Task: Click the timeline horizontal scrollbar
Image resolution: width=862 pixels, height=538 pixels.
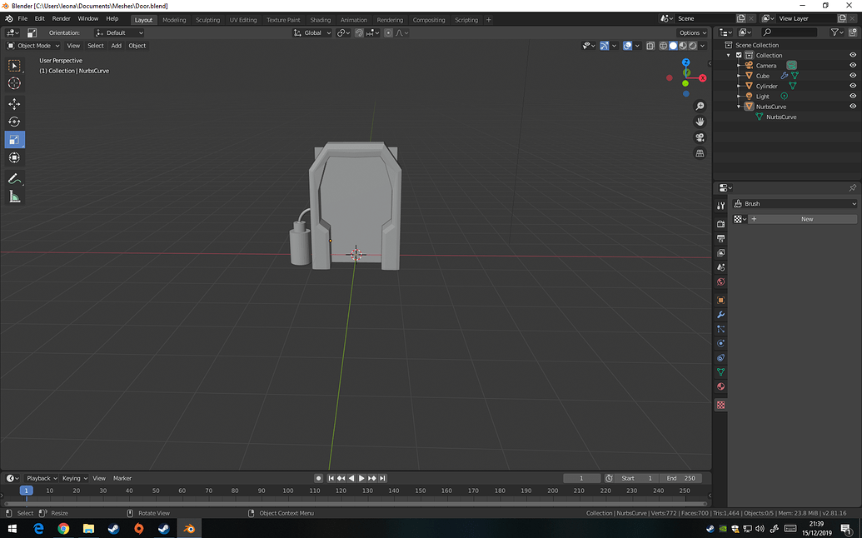Action: point(355,503)
